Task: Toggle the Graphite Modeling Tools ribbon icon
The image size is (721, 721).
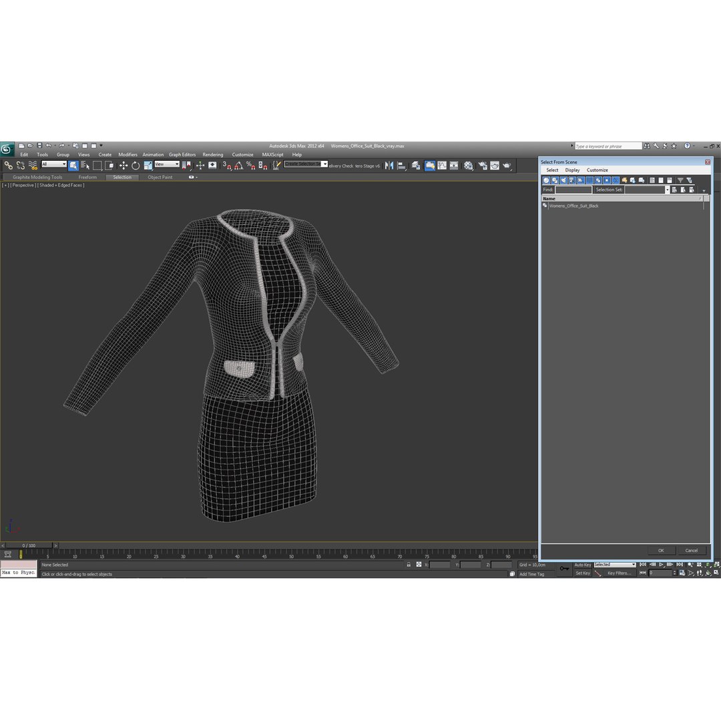Action: click(x=430, y=166)
